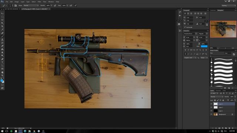
Task: Select the Move tool in the toolbox
Action: [2, 13]
